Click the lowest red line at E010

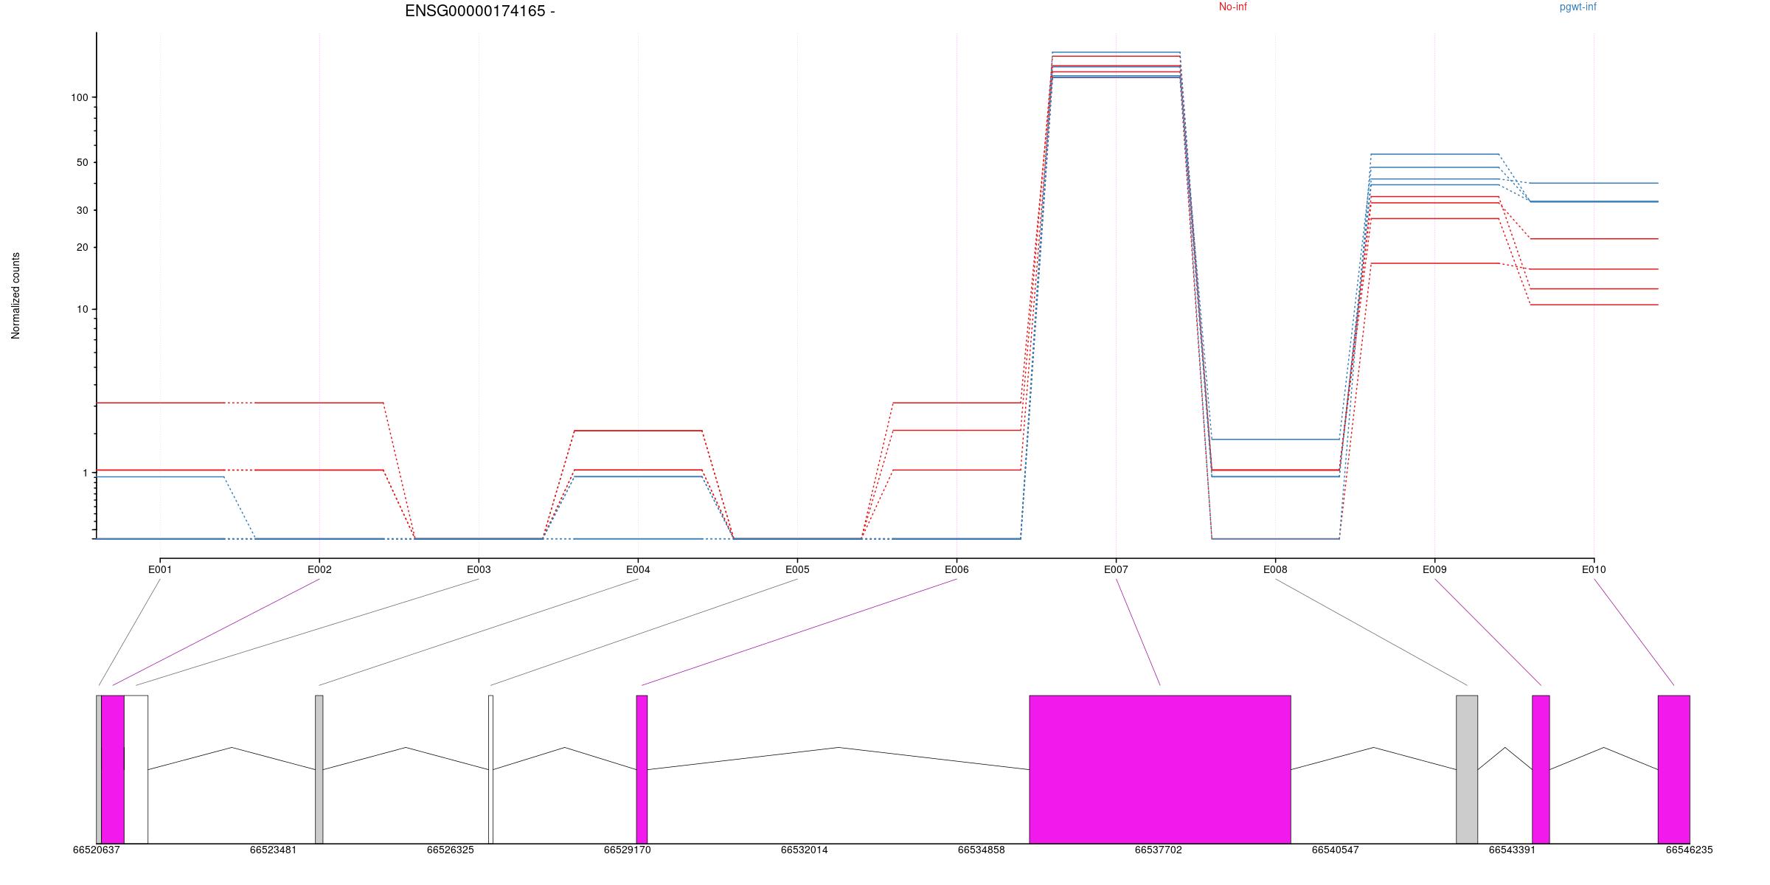pyautogui.click(x=1594, y=305)
